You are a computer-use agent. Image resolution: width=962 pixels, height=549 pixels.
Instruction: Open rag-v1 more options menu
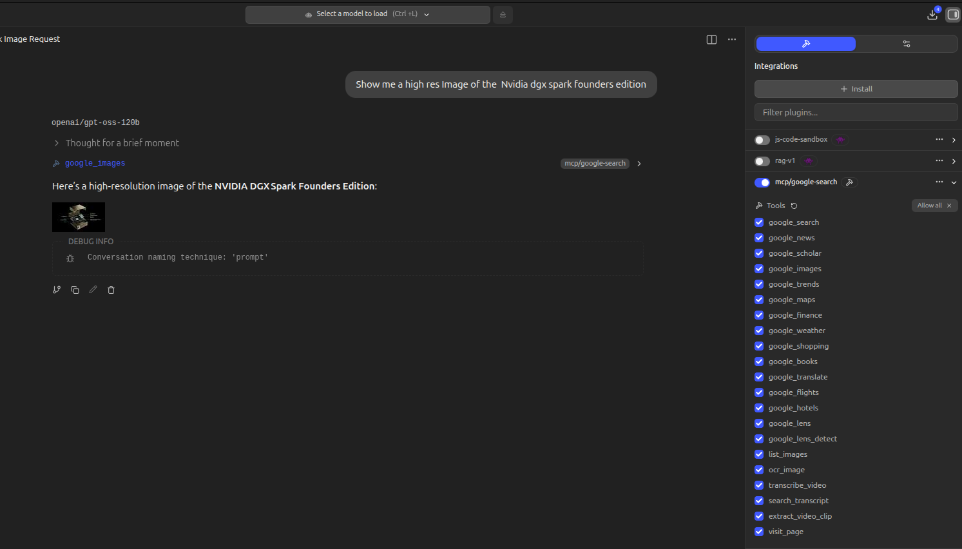[939, 160]
